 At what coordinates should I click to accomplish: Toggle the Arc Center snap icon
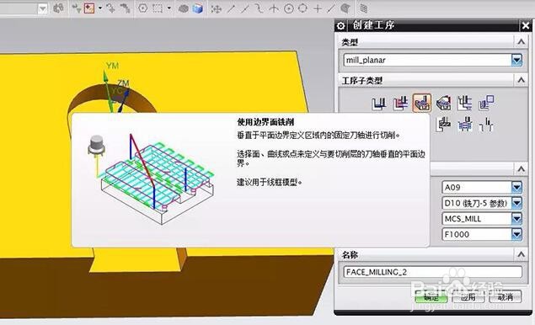pos(289,8)
